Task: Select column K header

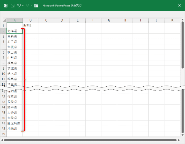Action: pos(172,20)
